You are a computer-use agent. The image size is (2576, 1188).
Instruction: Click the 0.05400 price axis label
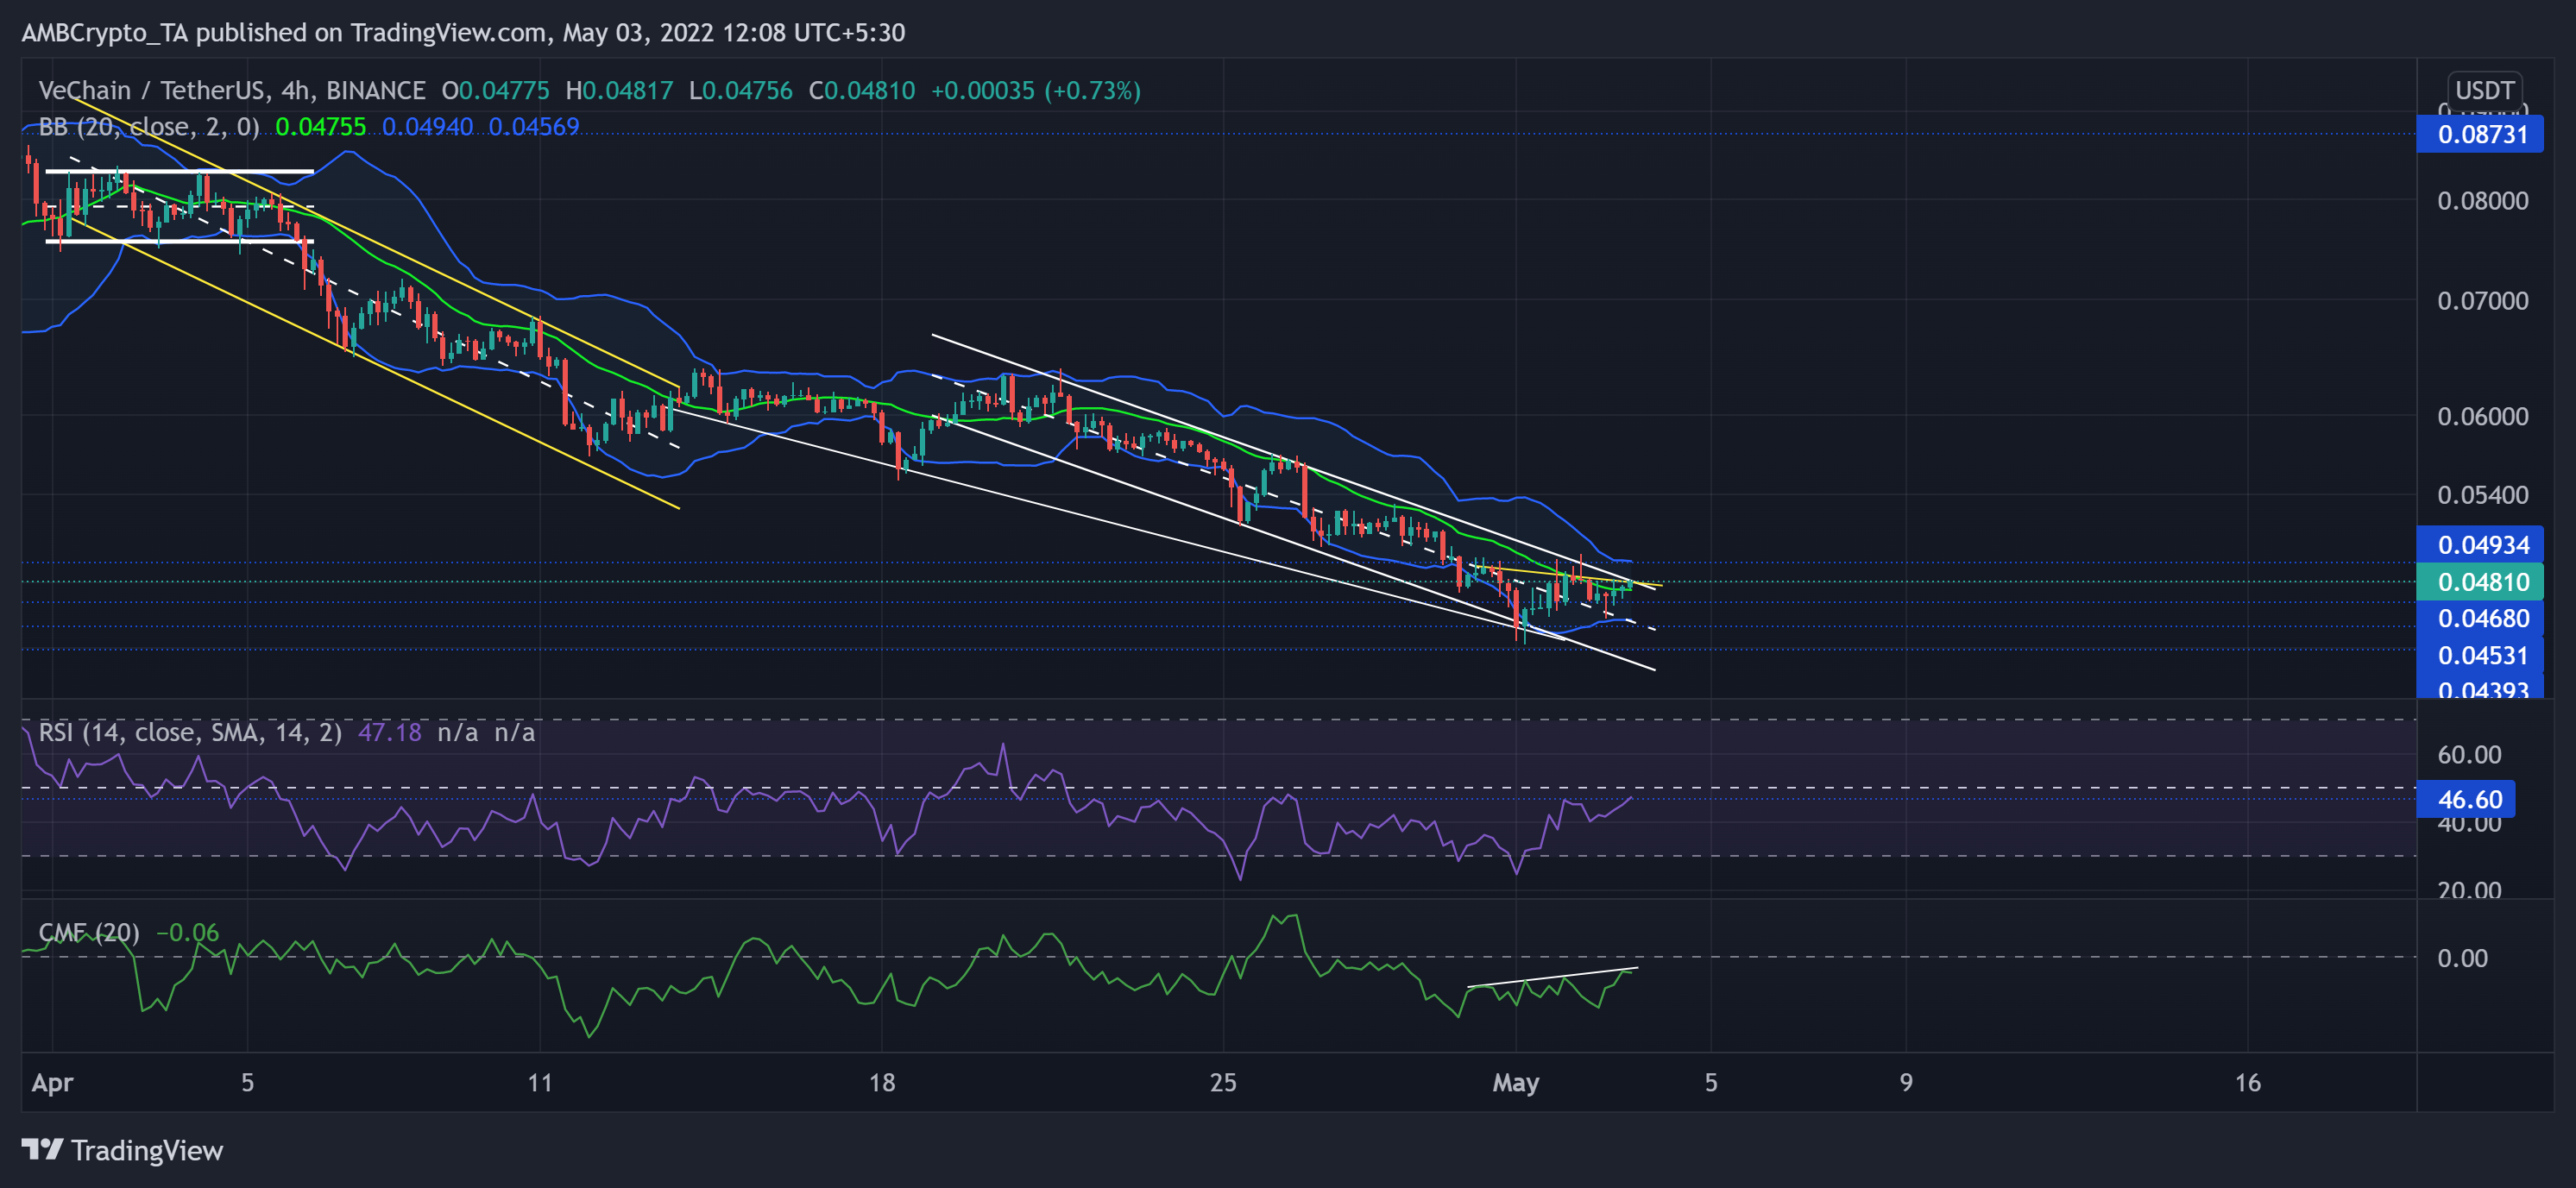(x=2482, y=495)
